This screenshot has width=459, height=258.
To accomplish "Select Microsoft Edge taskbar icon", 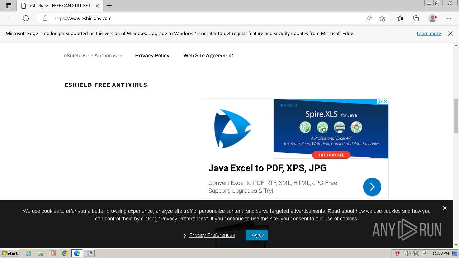I will pos(77,253).
